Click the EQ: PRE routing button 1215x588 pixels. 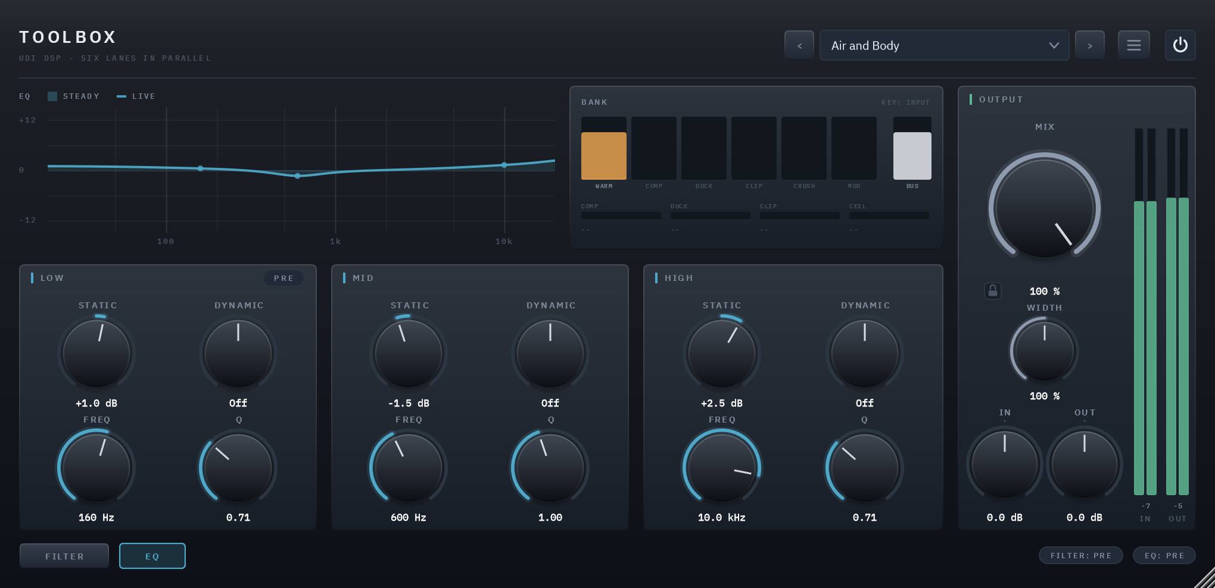pyautogui.click(x=1164, y=555)
